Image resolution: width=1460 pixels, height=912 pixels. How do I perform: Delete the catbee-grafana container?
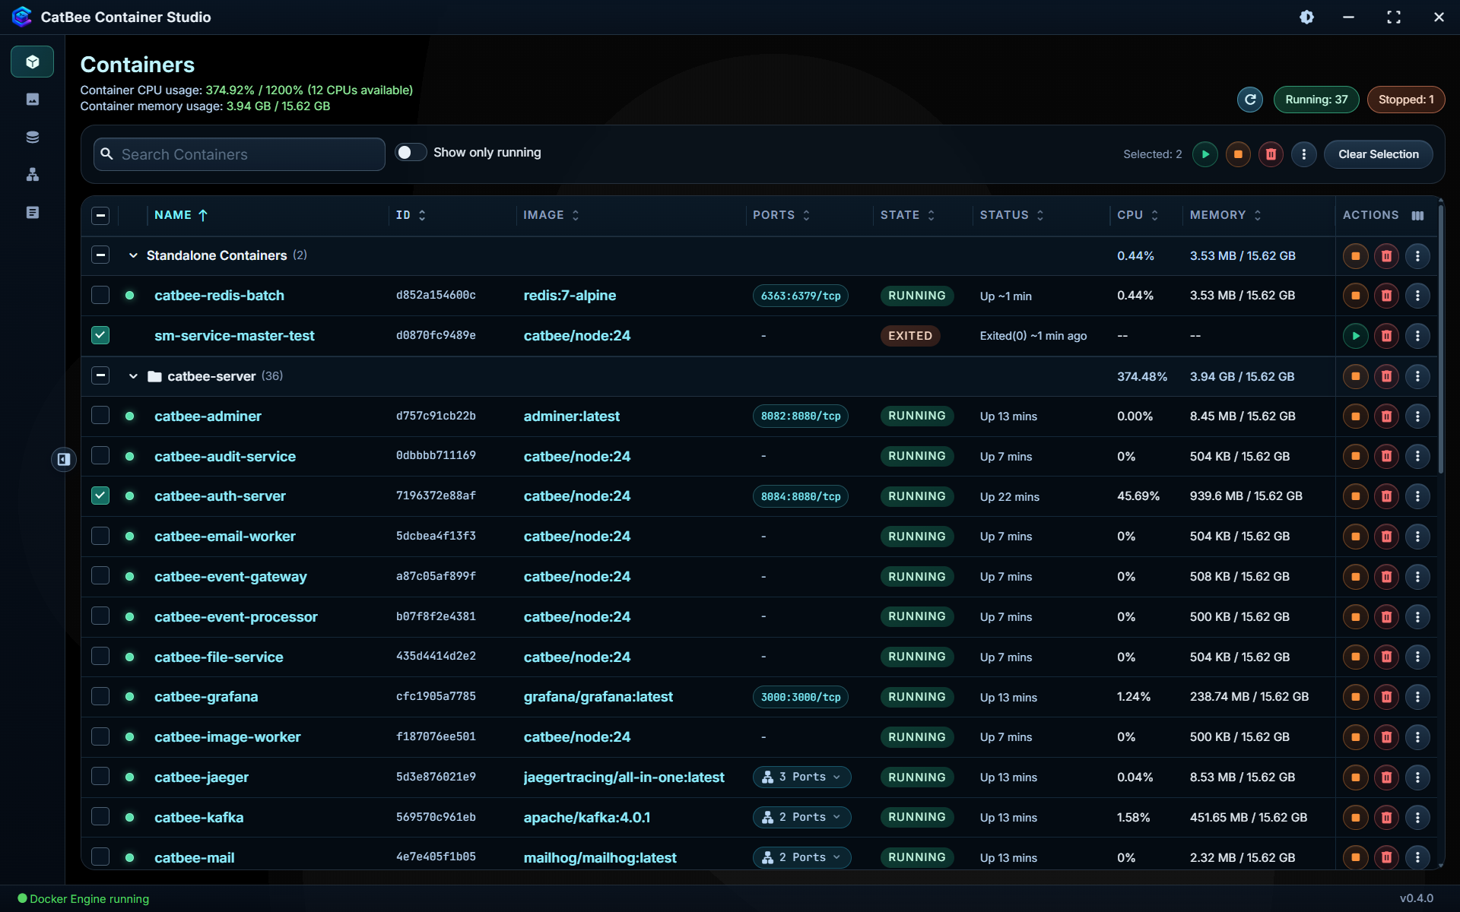tap(1386, 697)
